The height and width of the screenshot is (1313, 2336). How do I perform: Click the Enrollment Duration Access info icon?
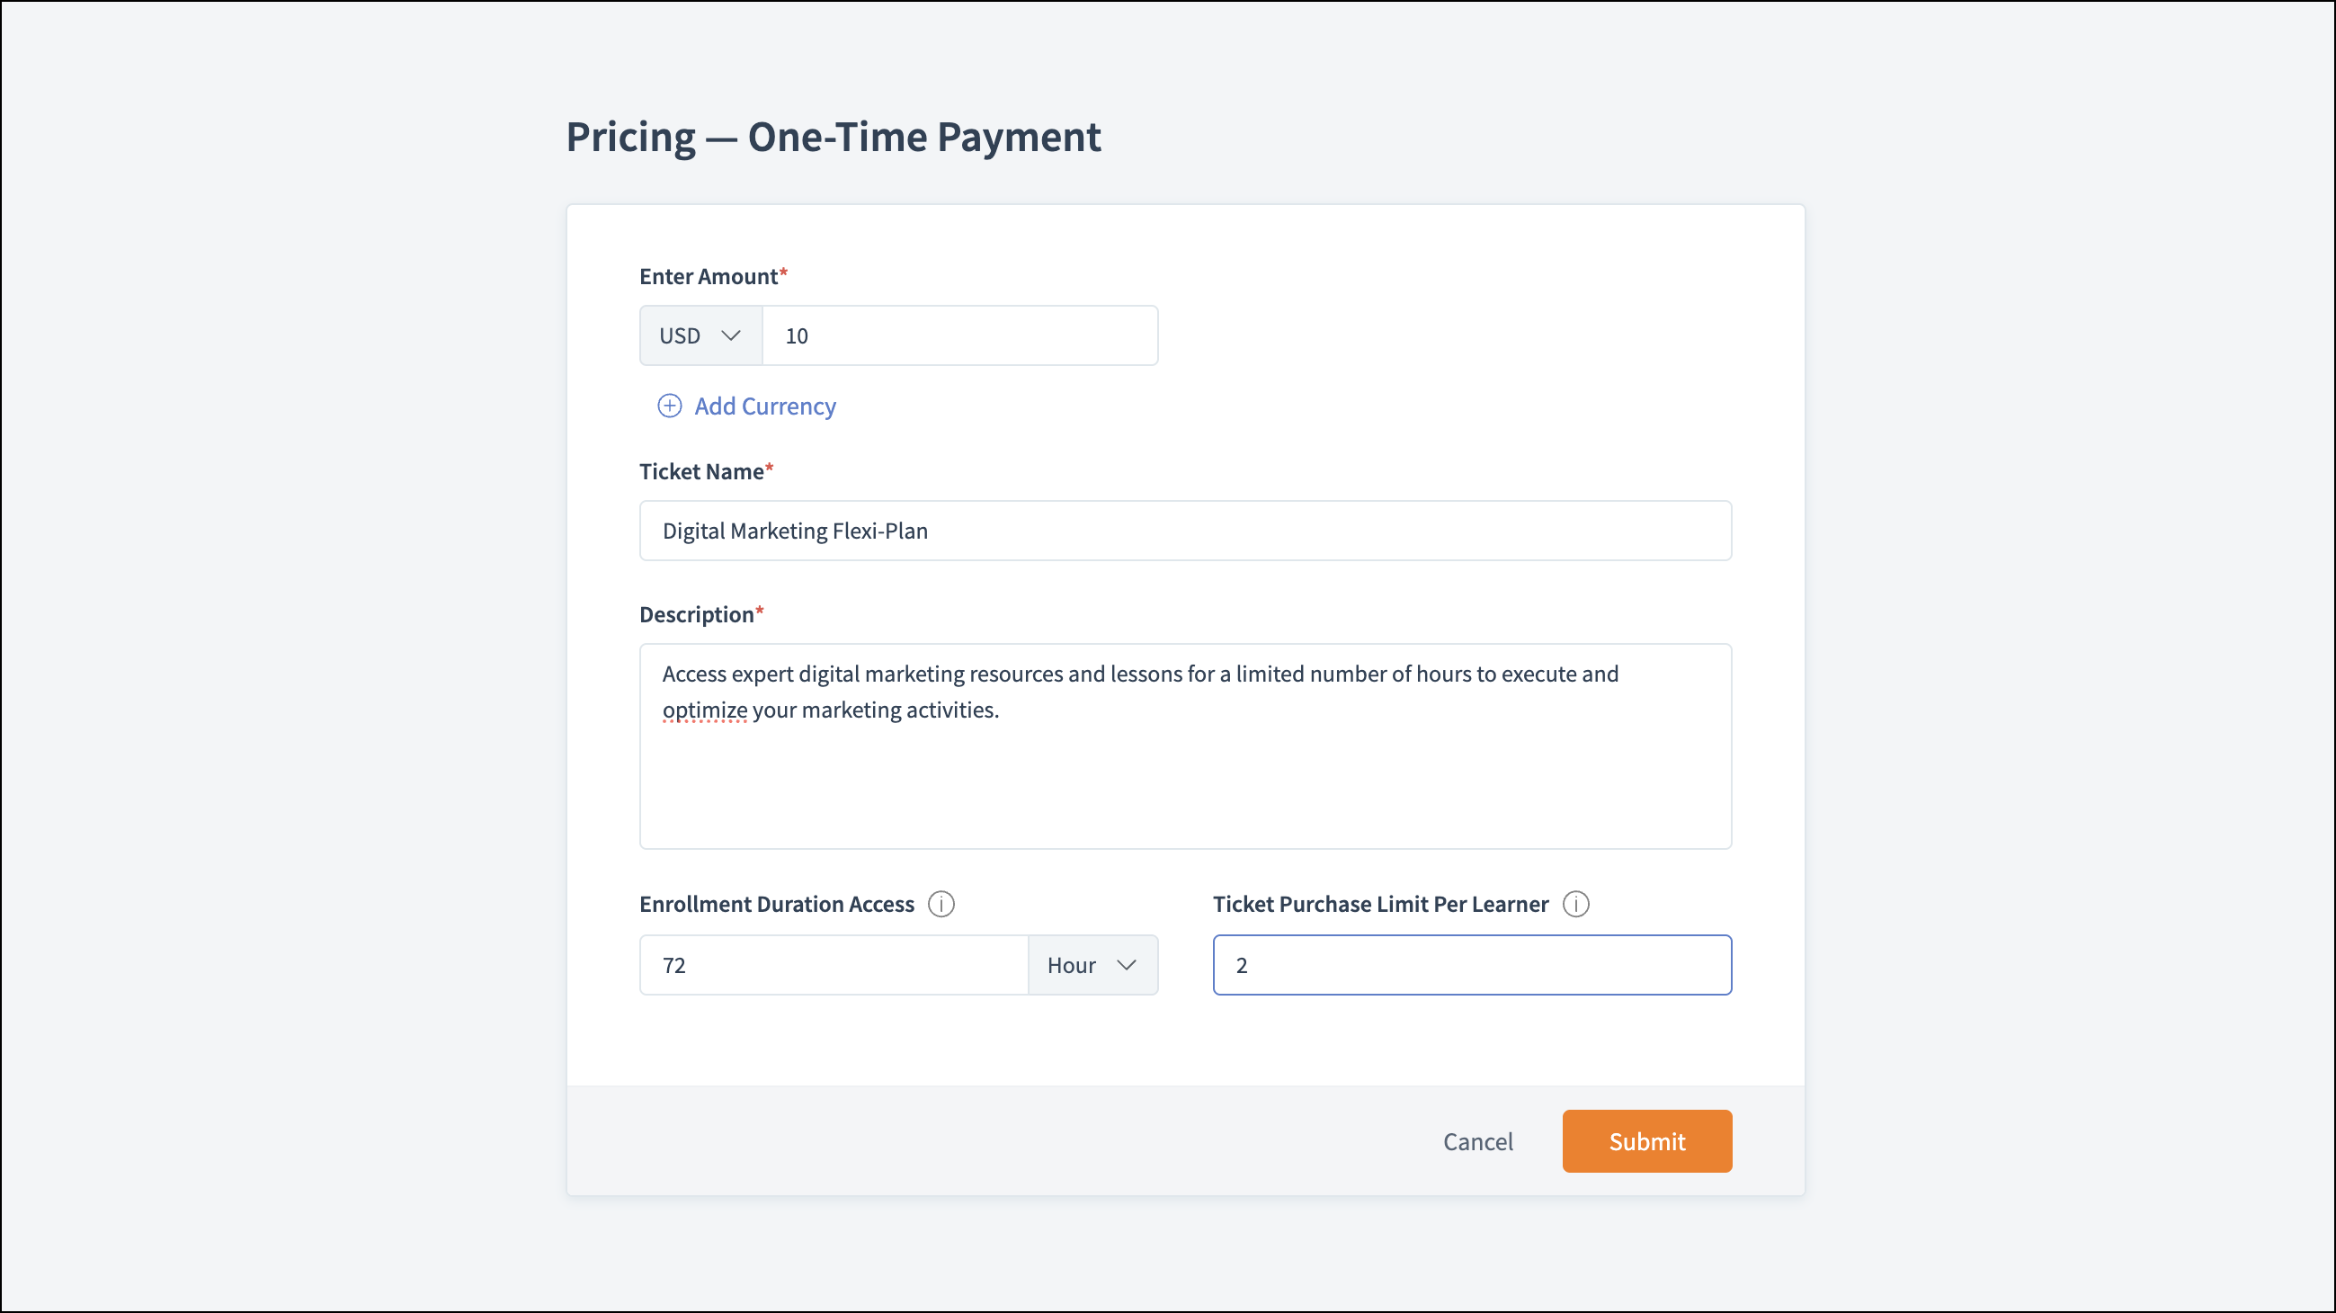tap(941, 904)
